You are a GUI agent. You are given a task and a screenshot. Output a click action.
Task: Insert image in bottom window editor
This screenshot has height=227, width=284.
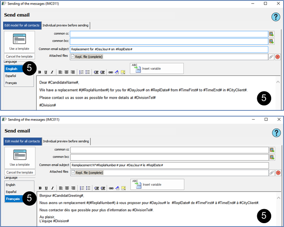pyautogui.click(x=124, y=188)
